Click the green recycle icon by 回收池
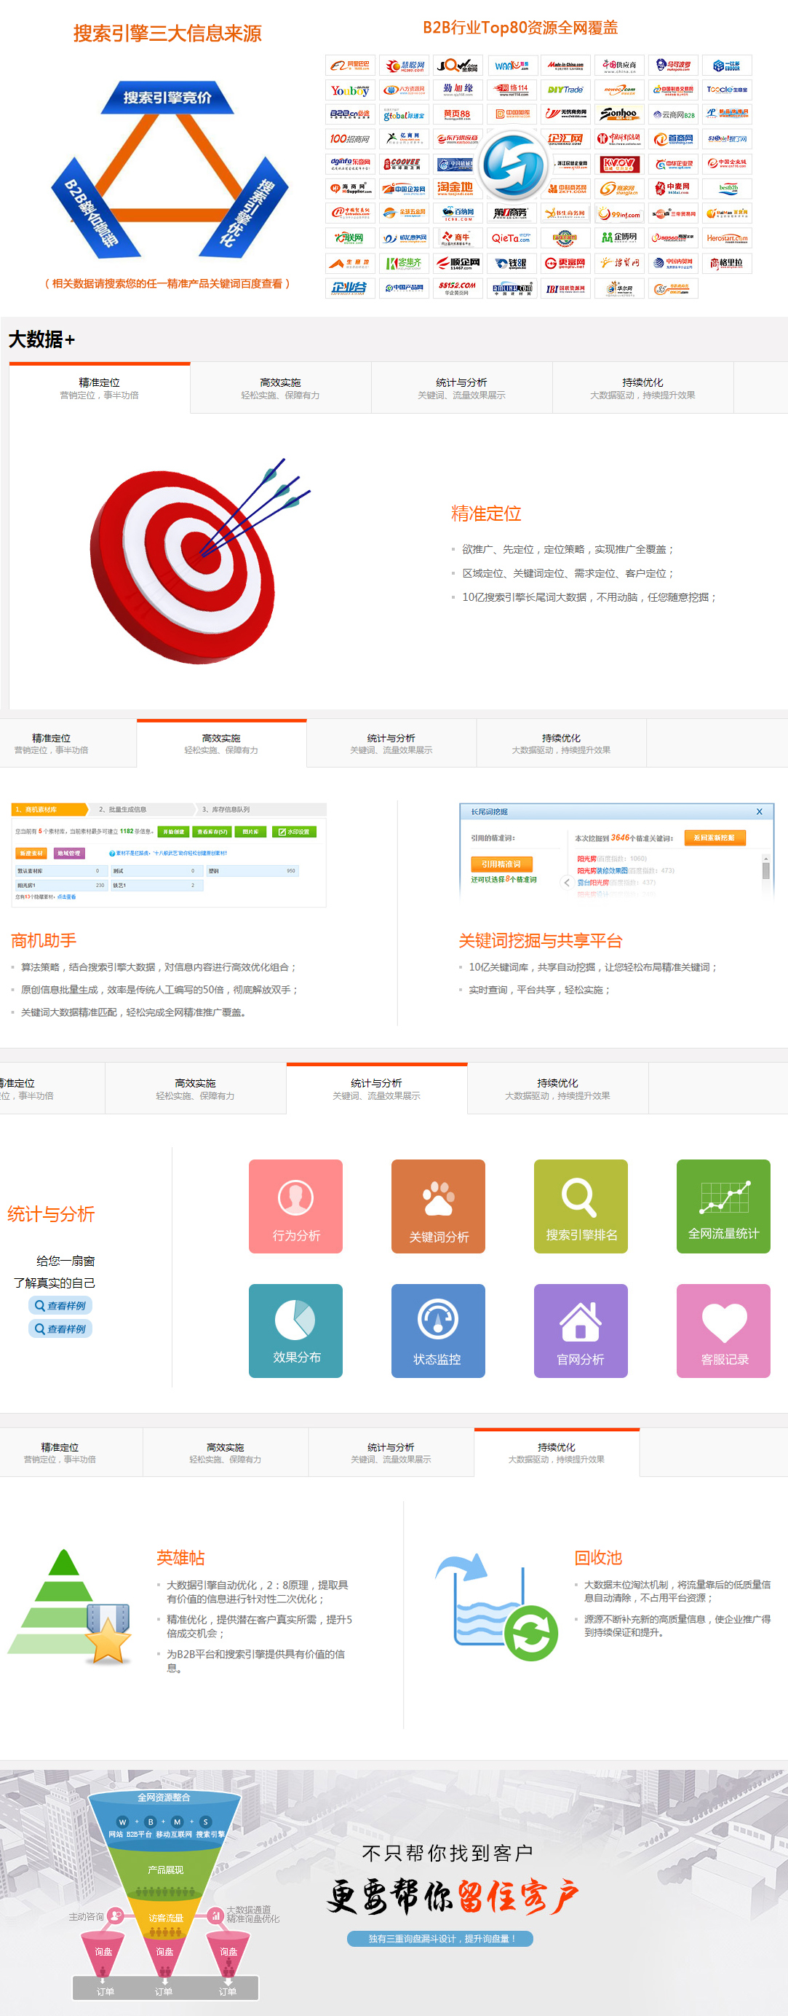The height and width of the screenshot is (2016, 788). click(x=531, y=1634)
